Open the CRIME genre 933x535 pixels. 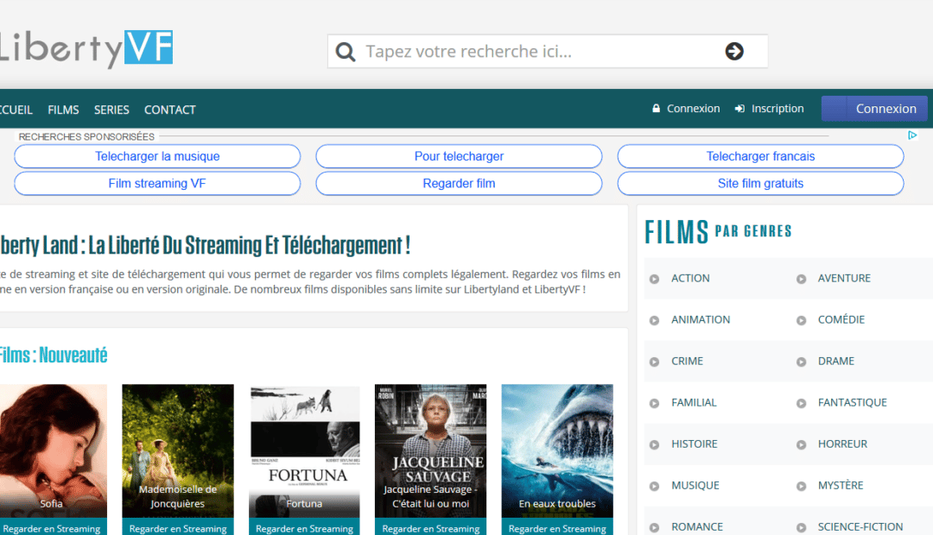click(x=688, y=362)
